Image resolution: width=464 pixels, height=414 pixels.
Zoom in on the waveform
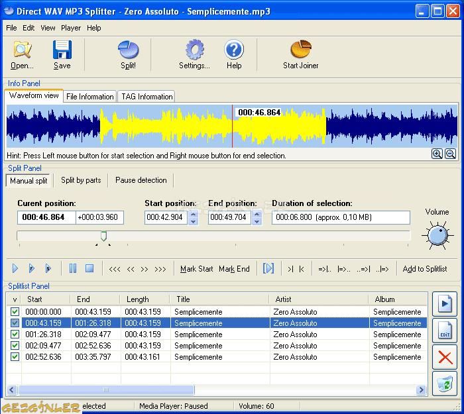(437, 154)
